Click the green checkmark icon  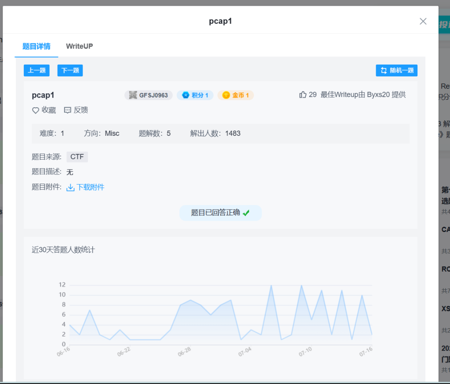coord(246,213)
